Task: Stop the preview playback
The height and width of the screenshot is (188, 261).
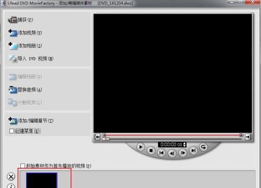Action: coord(151,151)
